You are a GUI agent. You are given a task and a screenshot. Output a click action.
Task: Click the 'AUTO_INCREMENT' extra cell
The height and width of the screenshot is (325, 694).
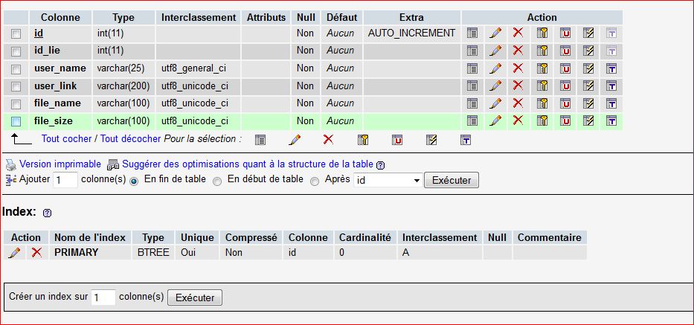click(411, 33)
